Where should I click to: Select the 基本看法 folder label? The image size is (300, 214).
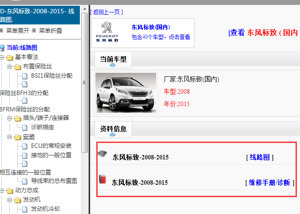click(x=27, y=57)
